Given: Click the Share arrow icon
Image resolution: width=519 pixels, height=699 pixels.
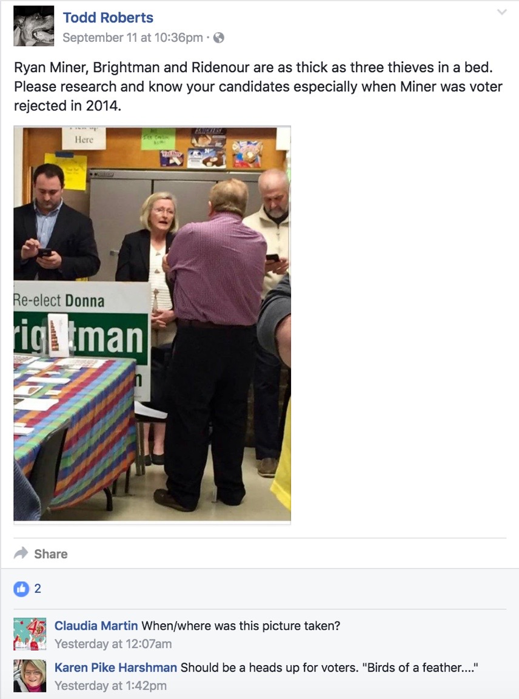Looking at the screenshot, I should tap(21, 553).
